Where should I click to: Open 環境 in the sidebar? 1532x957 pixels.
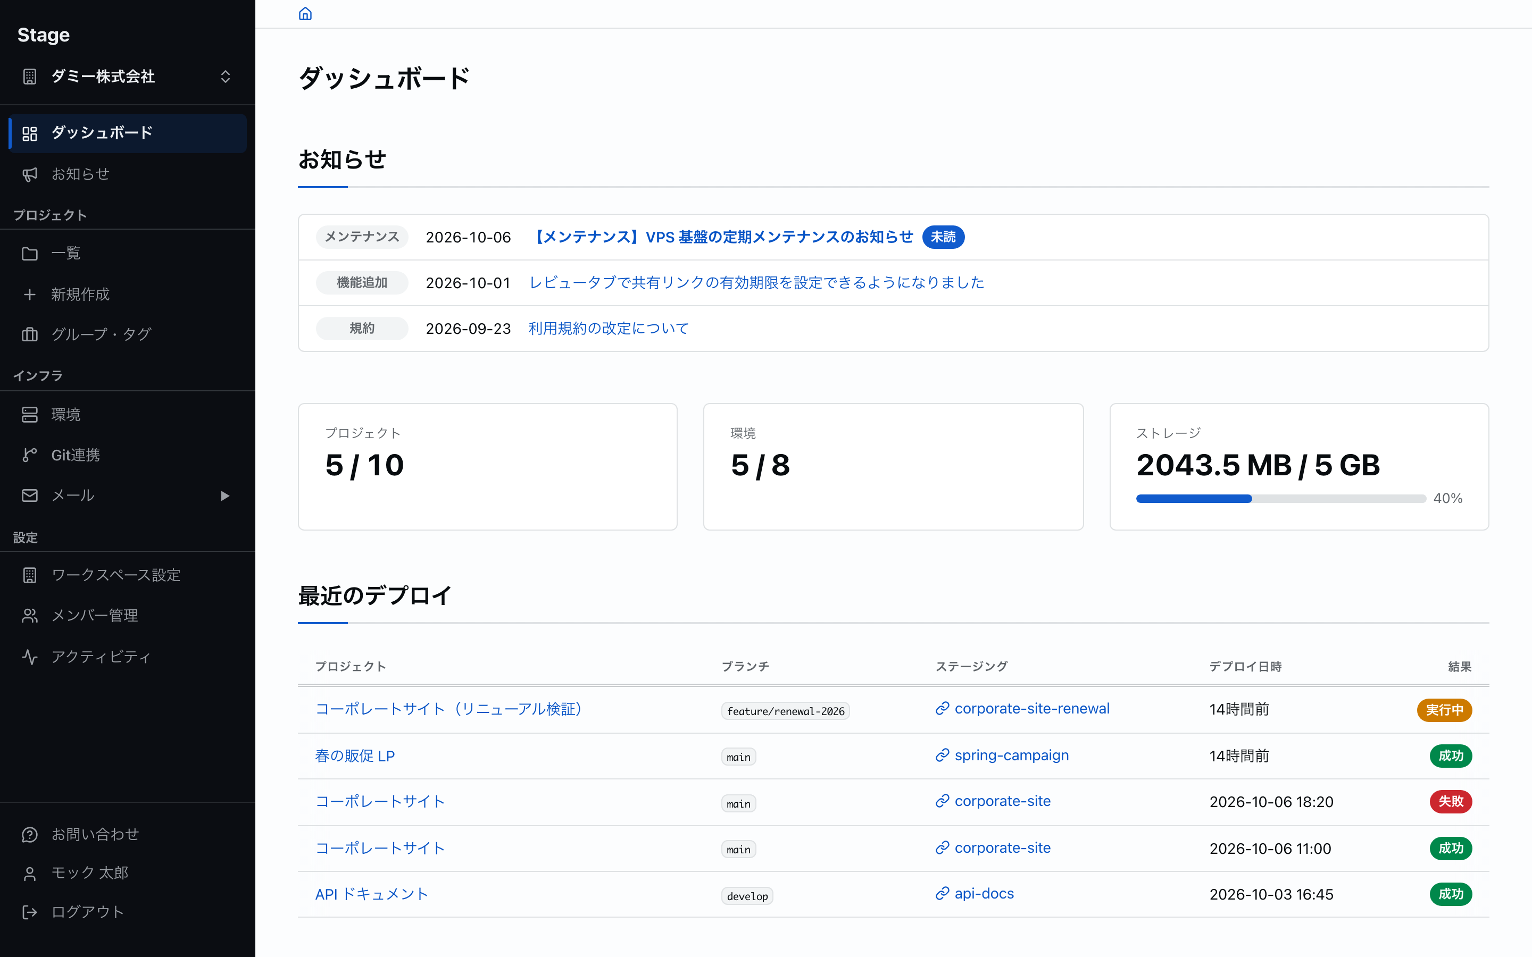pos(127,415)
